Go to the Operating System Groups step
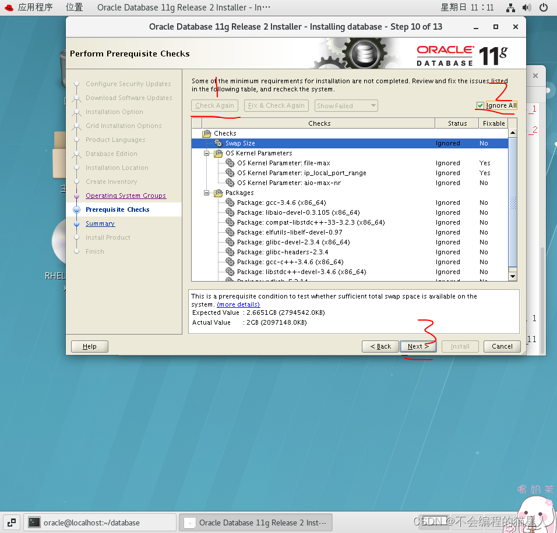Viewport: 557px width, 533px height. pos(126,196)
